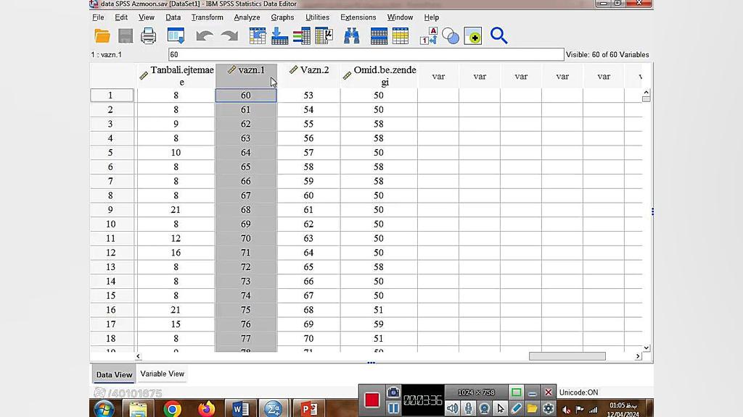Select row number 9 header
Viewport: 743px width, 417px height.
pos(112,210)
